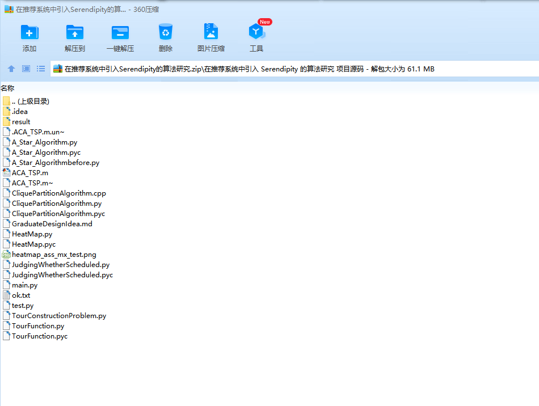Select the A_Star_Algorithm.pyc file
Screen dimensions: 539x406
click(x=46, y=153)
